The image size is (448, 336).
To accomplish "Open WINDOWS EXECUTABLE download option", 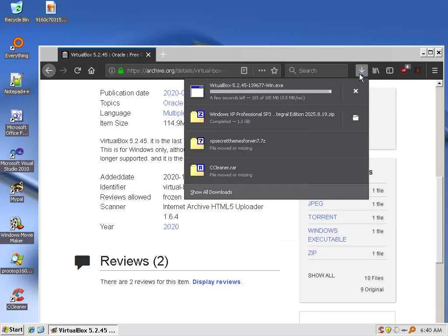I will point(327,235).
